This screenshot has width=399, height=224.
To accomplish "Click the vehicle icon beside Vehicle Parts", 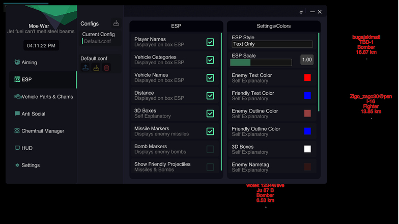I will point(17,97).
